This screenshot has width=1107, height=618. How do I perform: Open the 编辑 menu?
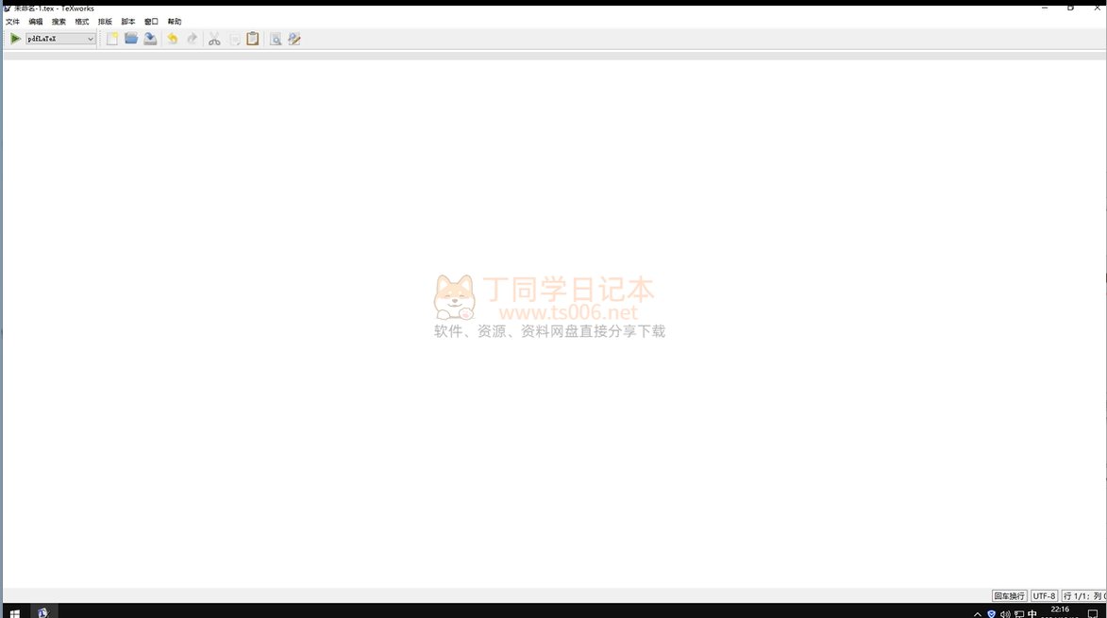[35, 22]
